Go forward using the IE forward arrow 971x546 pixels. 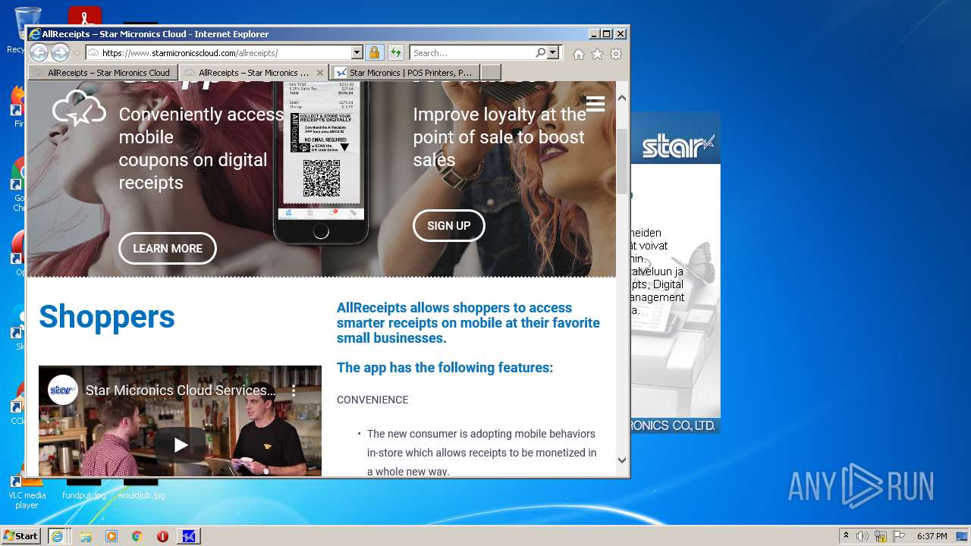60,52
